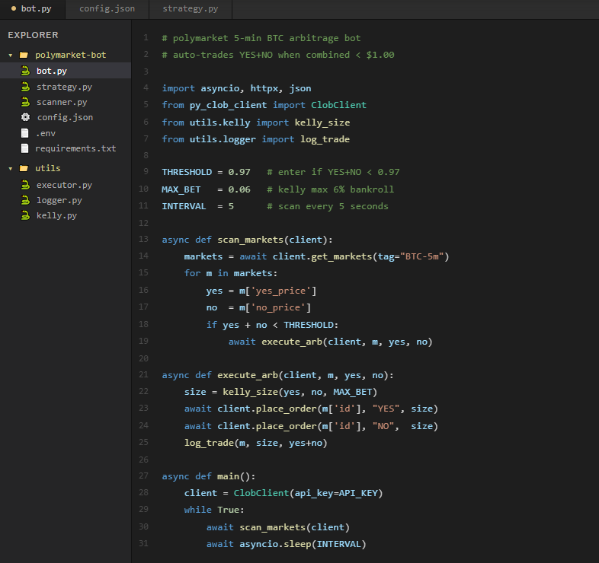Click line number 21 in gutter
Image resolution: width=599 pixels, height=563 pixels.
click(143, 374)
